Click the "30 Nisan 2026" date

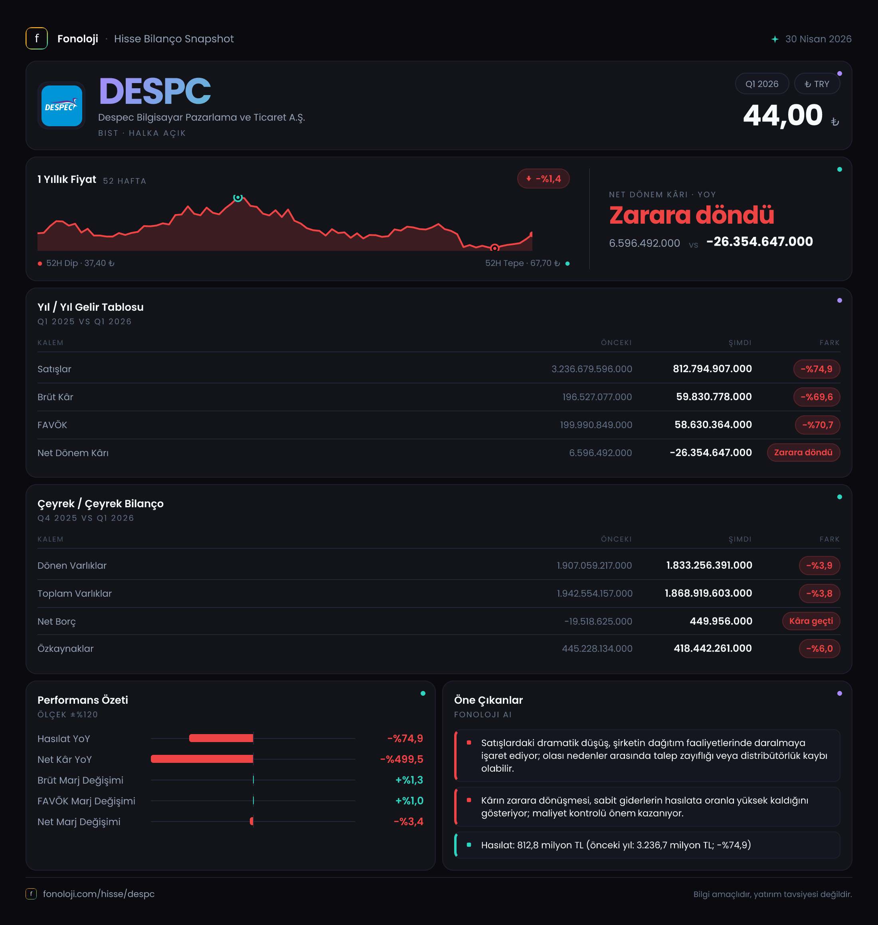pyautogui.click(x=818, y=39)
